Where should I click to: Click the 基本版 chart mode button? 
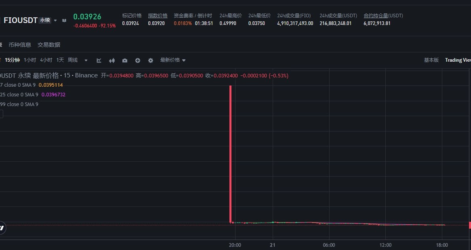pos(431,60)
